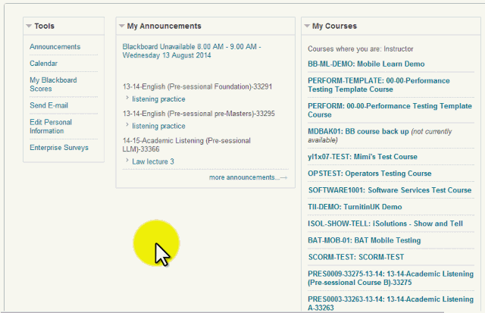Image resolution: width=485 pixels, height=313 pixels.
Task: Collapse the My Announcements panel arrow
Action: click(x=121, y=26)
